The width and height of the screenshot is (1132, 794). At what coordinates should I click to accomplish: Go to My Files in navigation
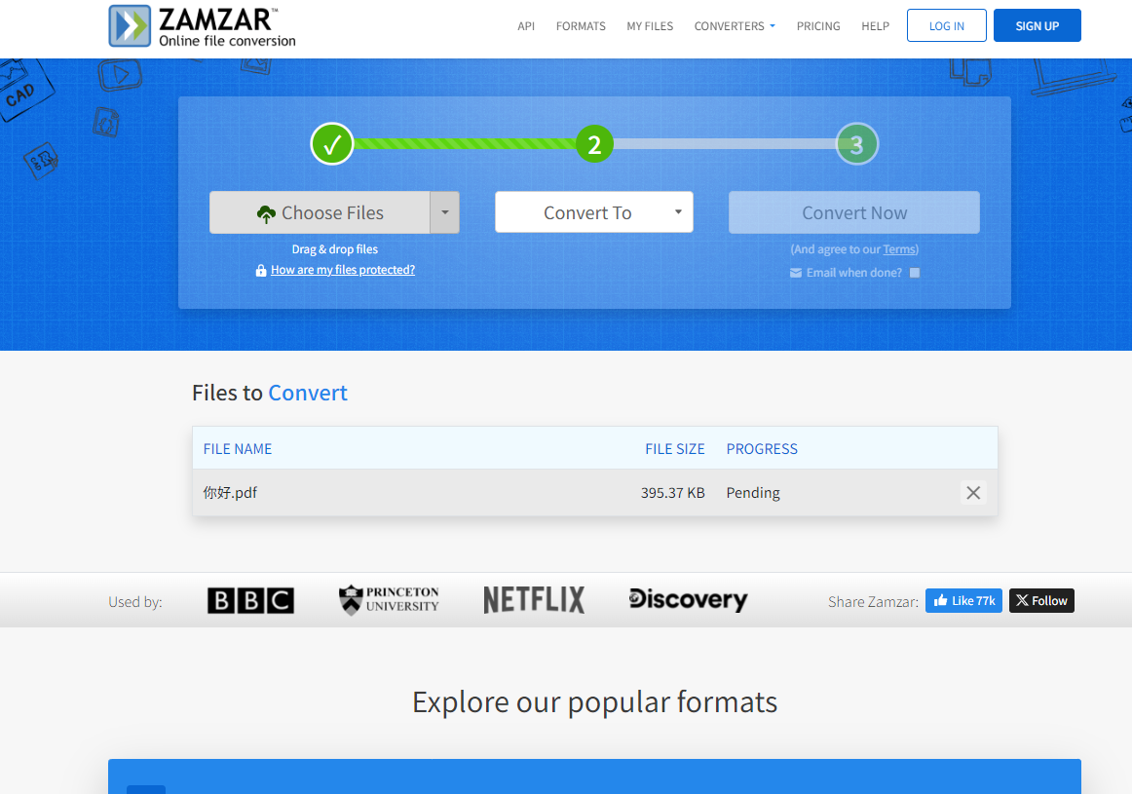650,26
